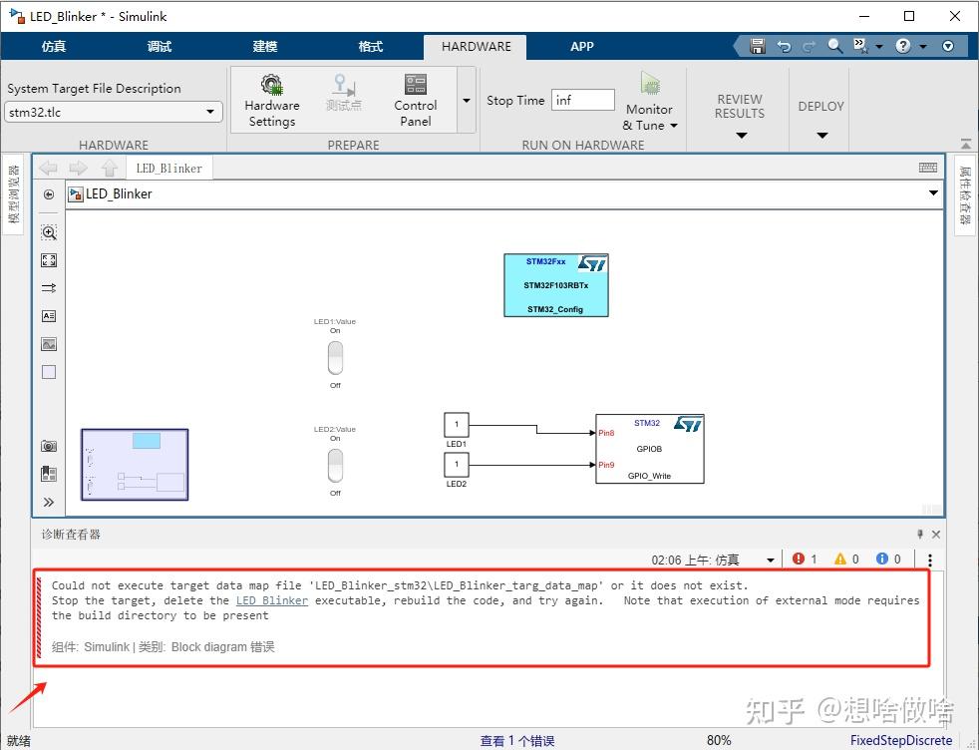Click the Save model icon in the title bar
Screen dimensions: 979x750
(757, 46)
